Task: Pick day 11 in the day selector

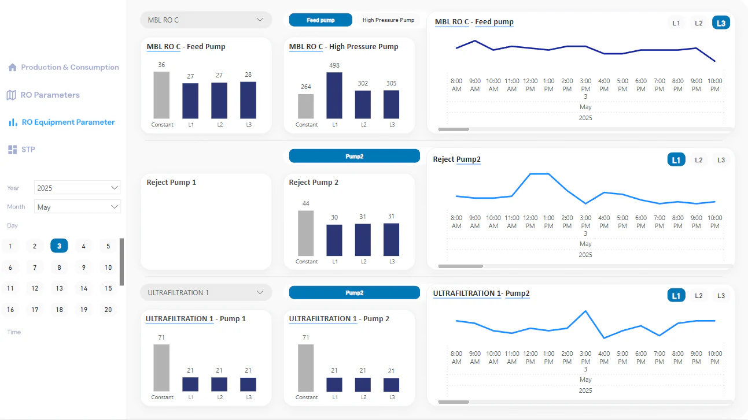Action: pyautogui.click(x=10, y=288)
